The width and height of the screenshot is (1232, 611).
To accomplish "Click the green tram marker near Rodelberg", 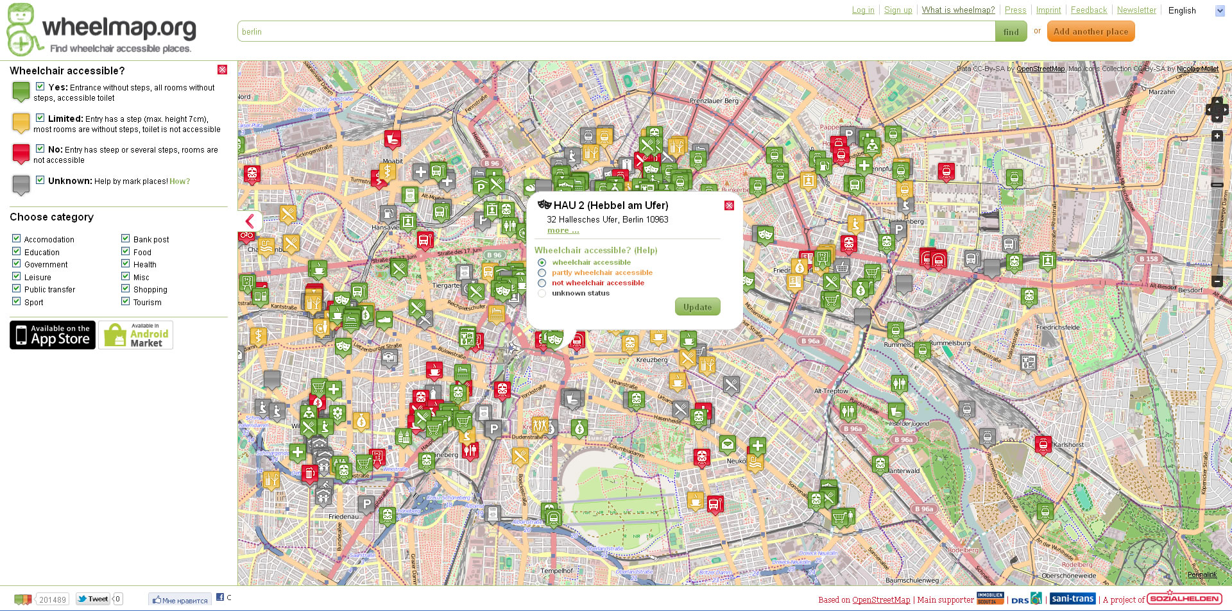I will coord(1045,511).
